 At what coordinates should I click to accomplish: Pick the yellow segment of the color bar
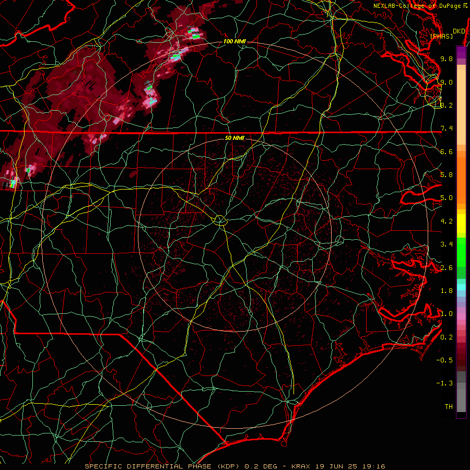click(461, 224)
